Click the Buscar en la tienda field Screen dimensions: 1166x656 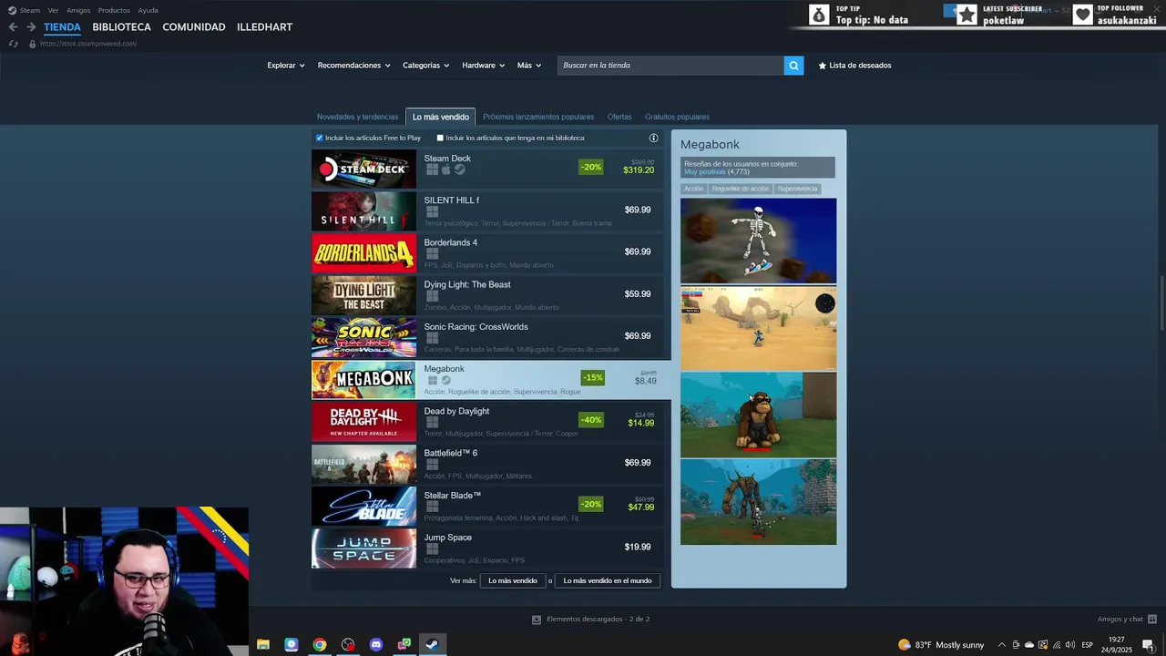[x=670, y=66]
